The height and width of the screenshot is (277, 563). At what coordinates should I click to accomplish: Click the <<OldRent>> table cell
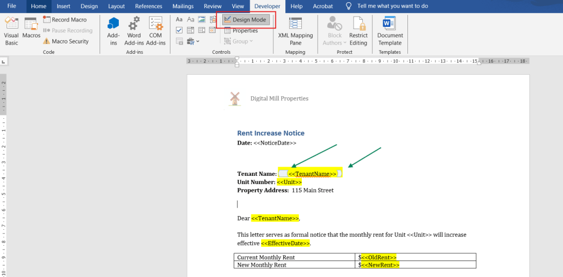pyautogui.click(x=416, y=257)
